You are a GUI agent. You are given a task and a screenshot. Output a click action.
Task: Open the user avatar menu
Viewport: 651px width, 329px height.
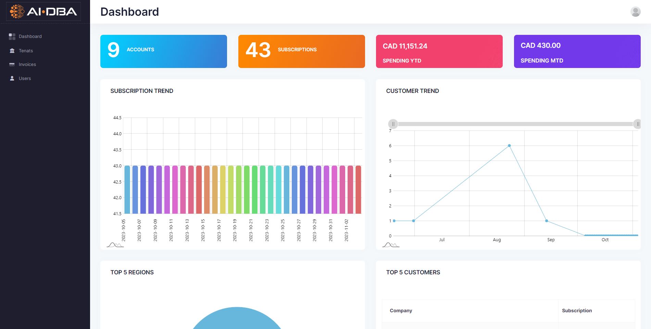[635, 12]
